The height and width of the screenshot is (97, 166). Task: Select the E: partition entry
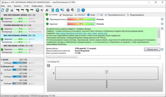coord(22,75)
